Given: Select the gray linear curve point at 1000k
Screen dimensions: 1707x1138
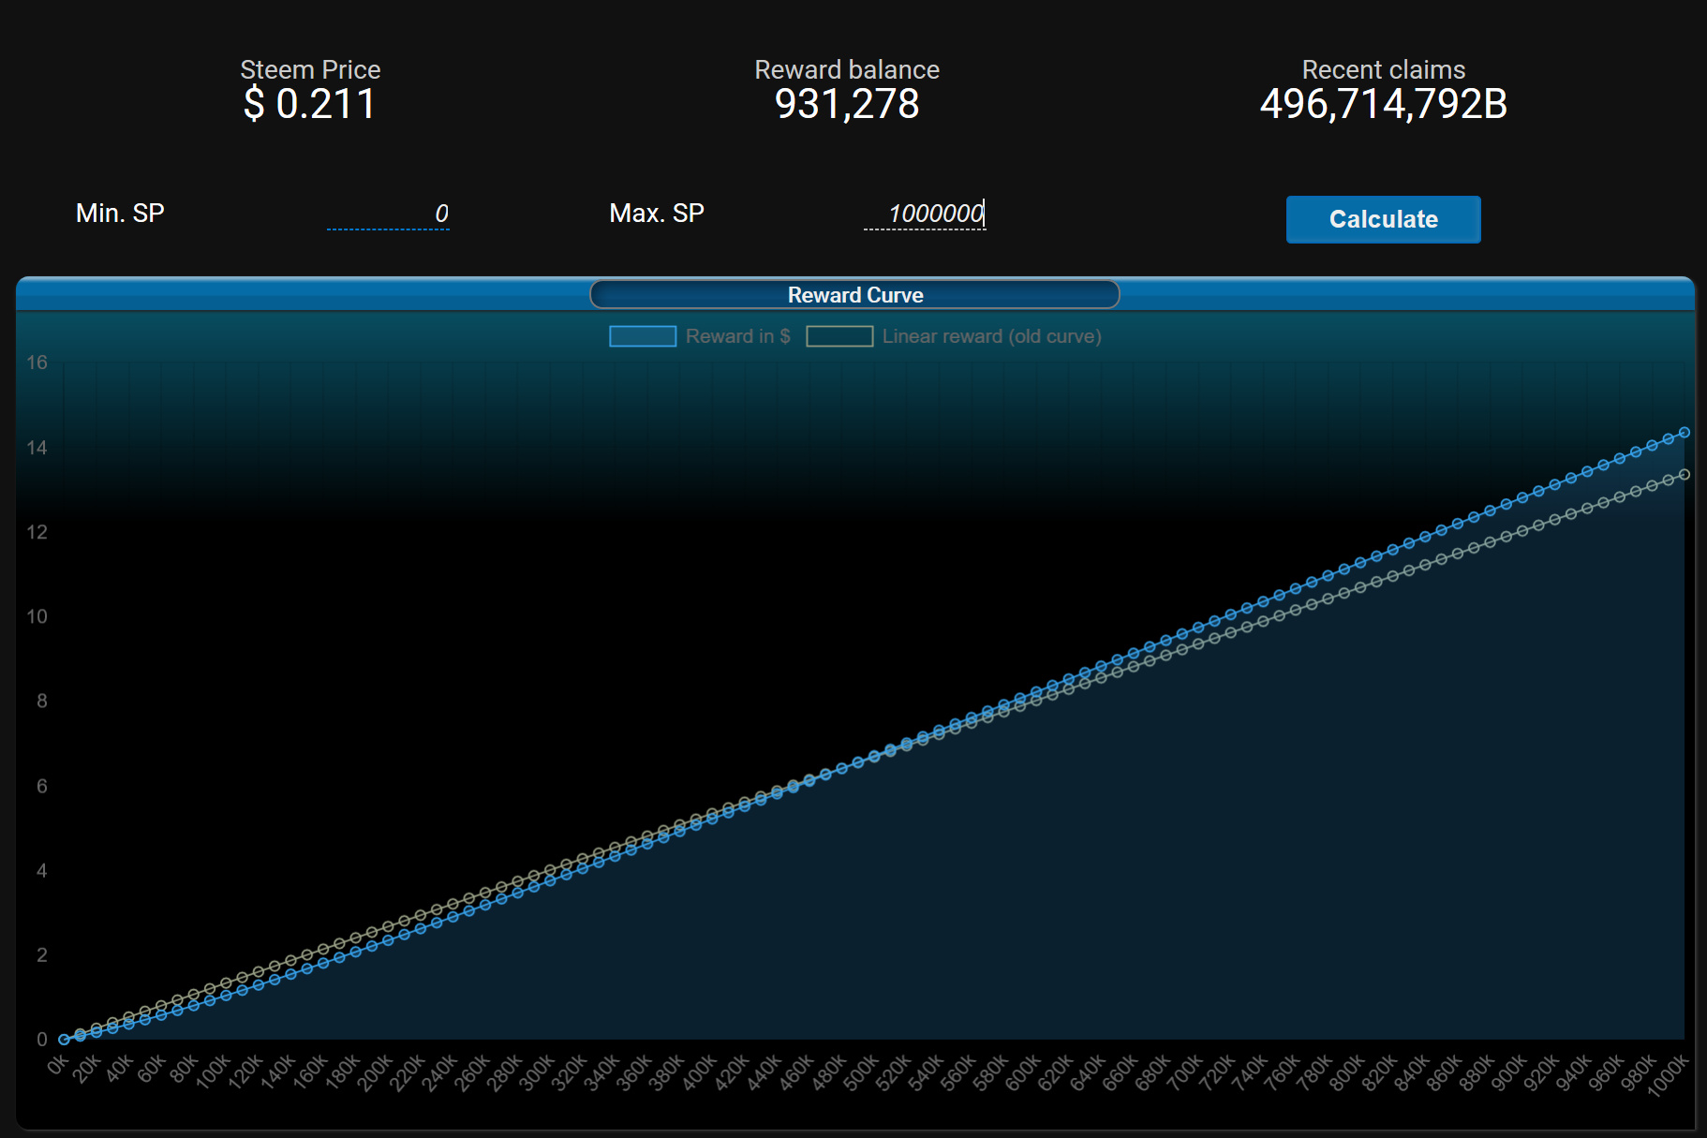Looking at the screenshot, I should 1685,475.
